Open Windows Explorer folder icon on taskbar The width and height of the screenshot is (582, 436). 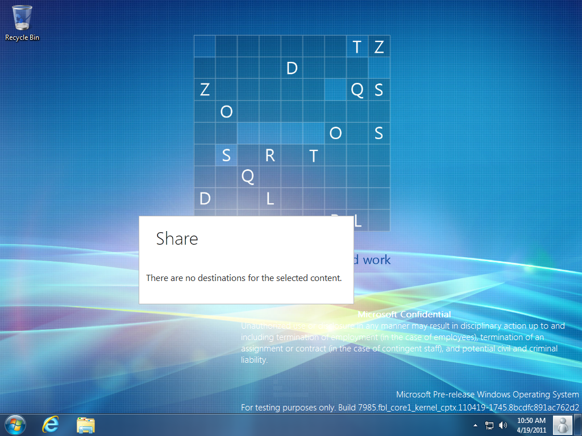coord(86,425)
